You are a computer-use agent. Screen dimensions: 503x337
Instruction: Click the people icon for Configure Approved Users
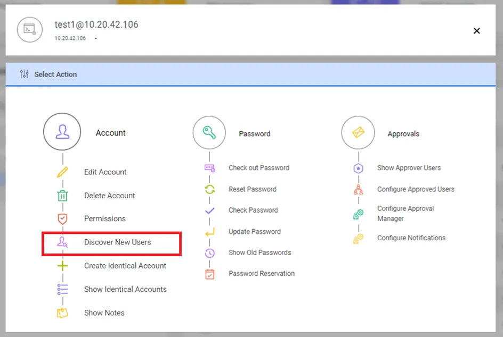[x=358, y=189]
